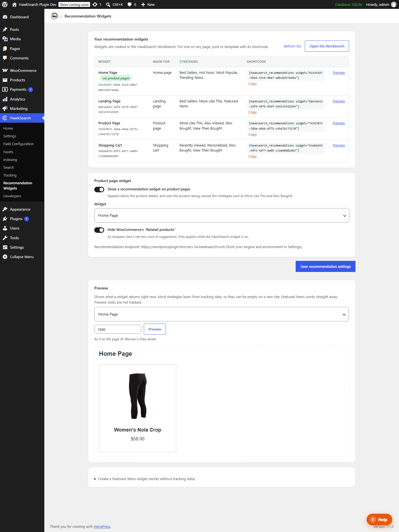Click Save recommendation settings button
399x532 pixels.
[x=326, y=266]
